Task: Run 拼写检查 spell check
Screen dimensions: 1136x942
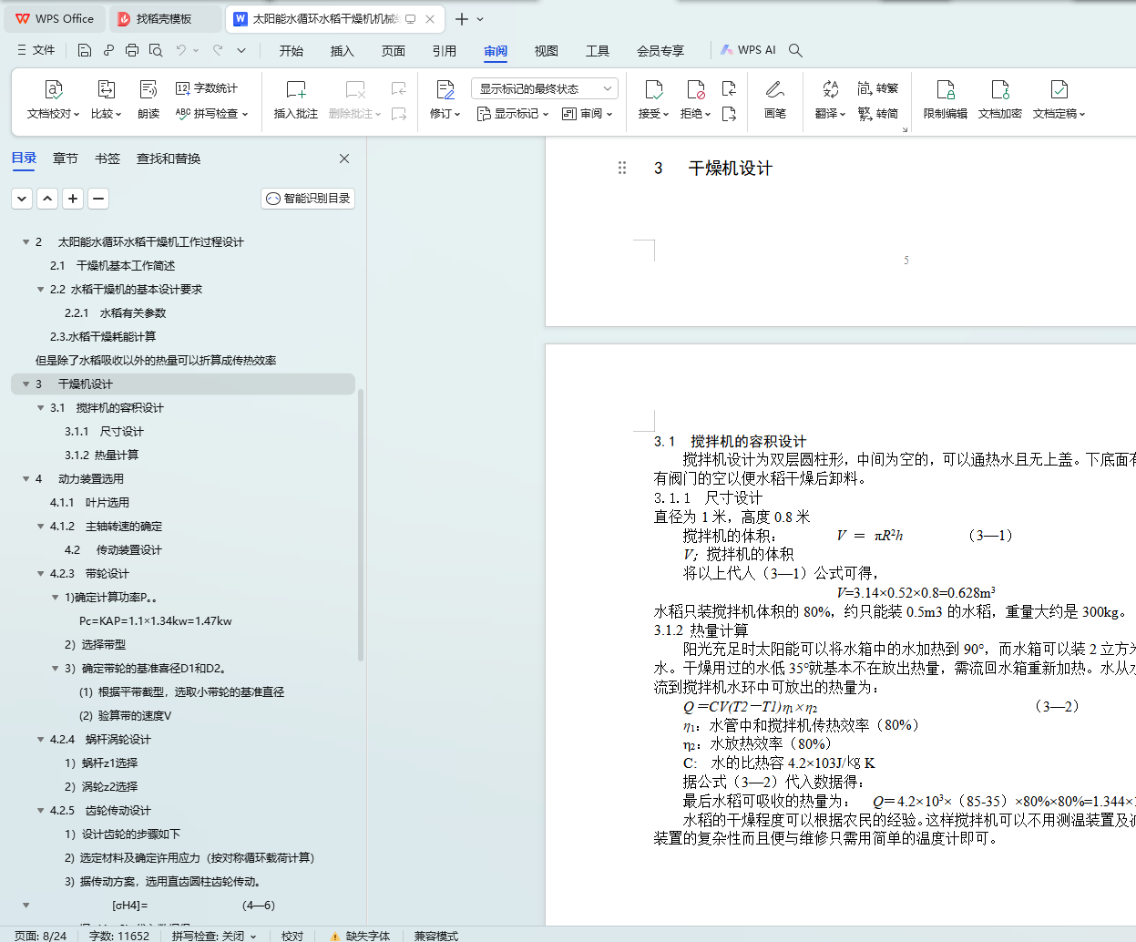Action: coord(211,114)
